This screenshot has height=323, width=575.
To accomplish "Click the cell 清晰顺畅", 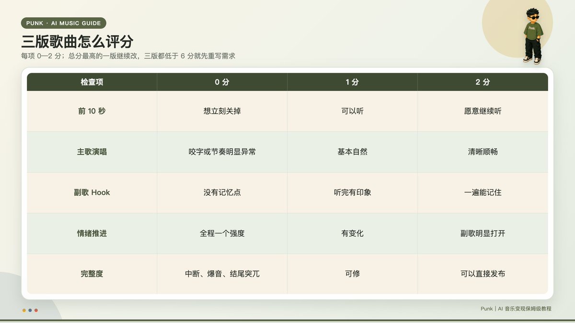I will tap(483, 152).
